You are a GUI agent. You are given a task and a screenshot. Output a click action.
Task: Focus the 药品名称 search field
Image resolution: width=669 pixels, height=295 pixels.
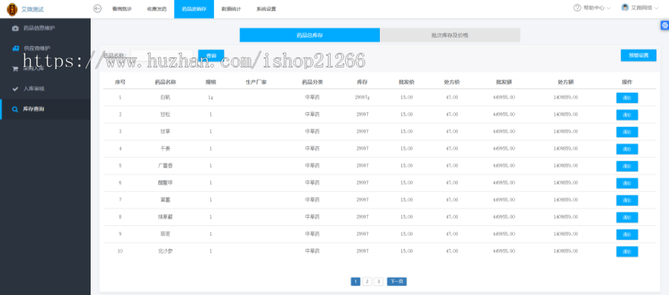162,56
